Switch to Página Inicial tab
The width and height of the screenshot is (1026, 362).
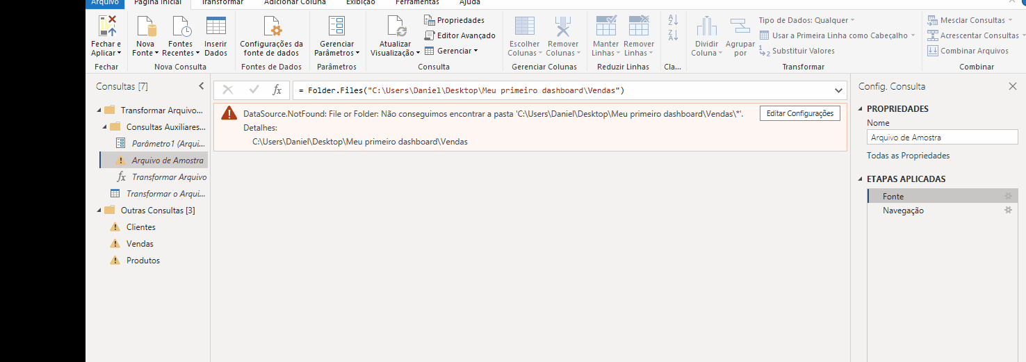click(x=158, y=3)
